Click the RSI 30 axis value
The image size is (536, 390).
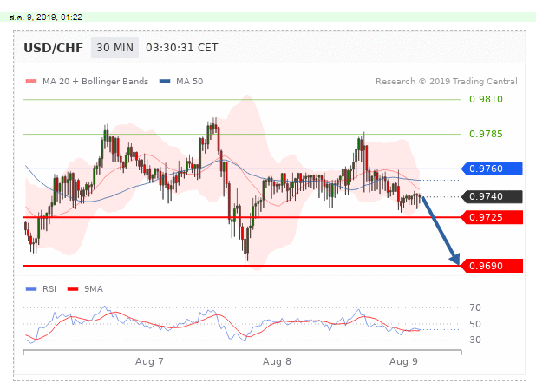coord(475,340)
